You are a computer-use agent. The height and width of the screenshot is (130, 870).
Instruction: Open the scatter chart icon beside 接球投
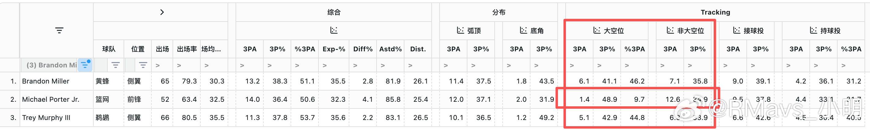pyautogui.click(x=737, y=30)
